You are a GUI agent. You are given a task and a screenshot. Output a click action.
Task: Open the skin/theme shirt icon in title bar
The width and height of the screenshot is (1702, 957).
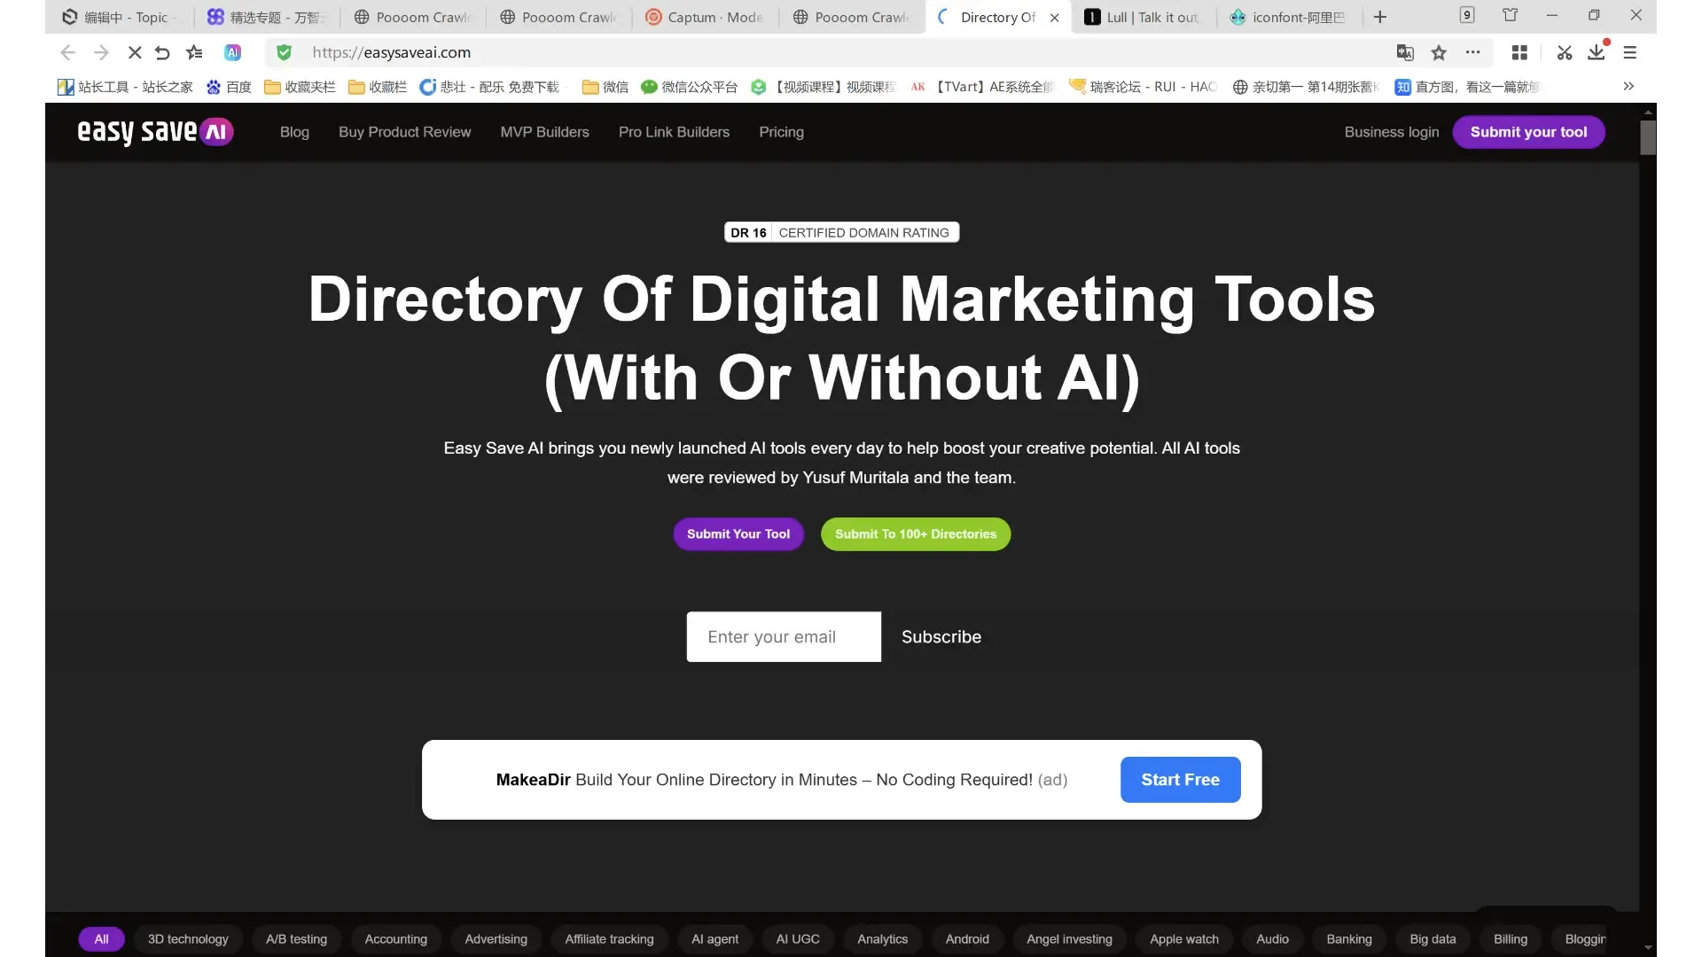pos(1511,15)
